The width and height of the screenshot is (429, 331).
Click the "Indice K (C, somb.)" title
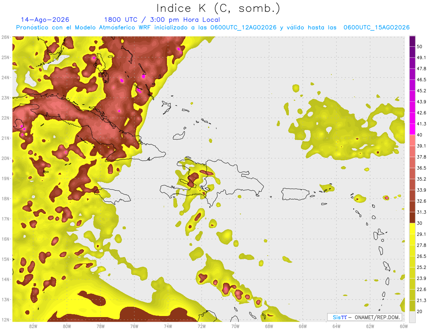coord(218,8)
